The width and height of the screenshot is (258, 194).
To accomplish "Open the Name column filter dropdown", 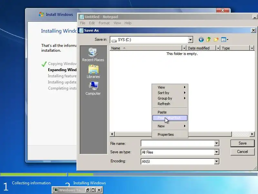I will [184, 48].
